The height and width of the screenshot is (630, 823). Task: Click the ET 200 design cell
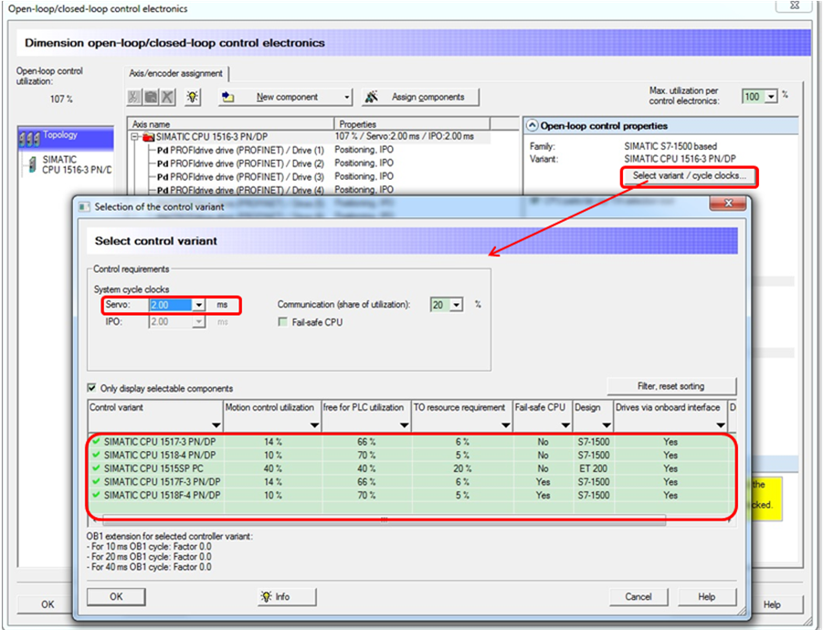point(593,468)
